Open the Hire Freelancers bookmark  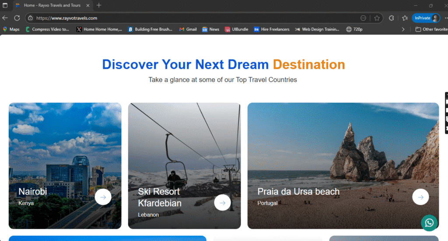coord(271,29)
